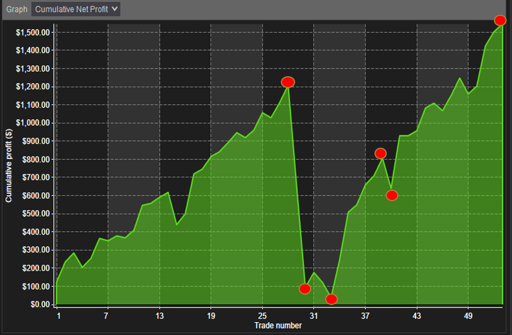Image resolution: width=512 pixels, height=335 pixels.
Task: Click the $800.00 y-axis label
Action: (x=36, y=160)
